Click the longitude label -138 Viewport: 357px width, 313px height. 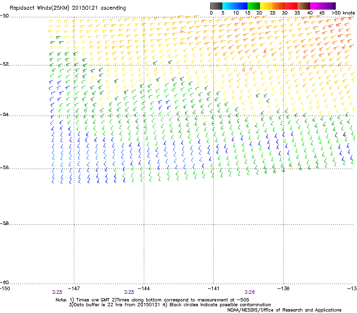[x=283, y=288]
